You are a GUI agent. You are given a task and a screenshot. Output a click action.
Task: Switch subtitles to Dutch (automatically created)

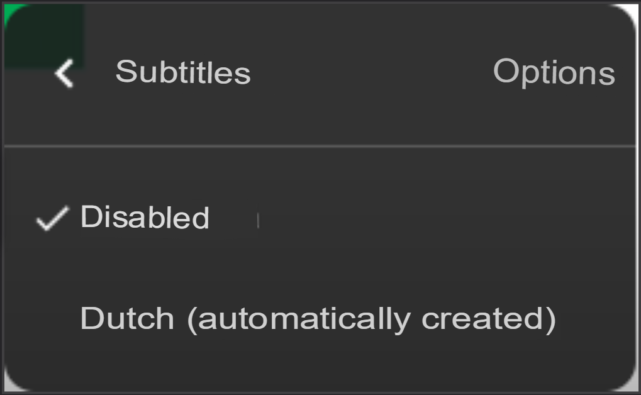click(x=318, y=318)
